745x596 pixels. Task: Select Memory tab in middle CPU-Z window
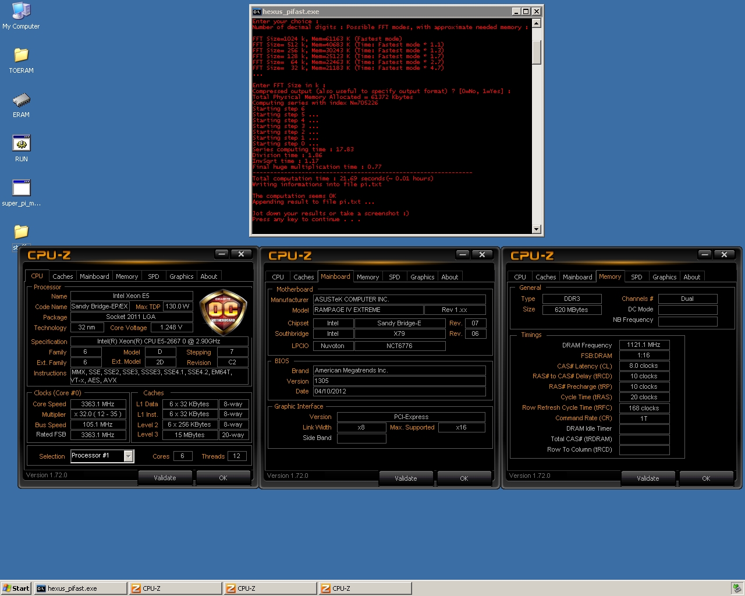pyautogui.click(x=368, y=277)
